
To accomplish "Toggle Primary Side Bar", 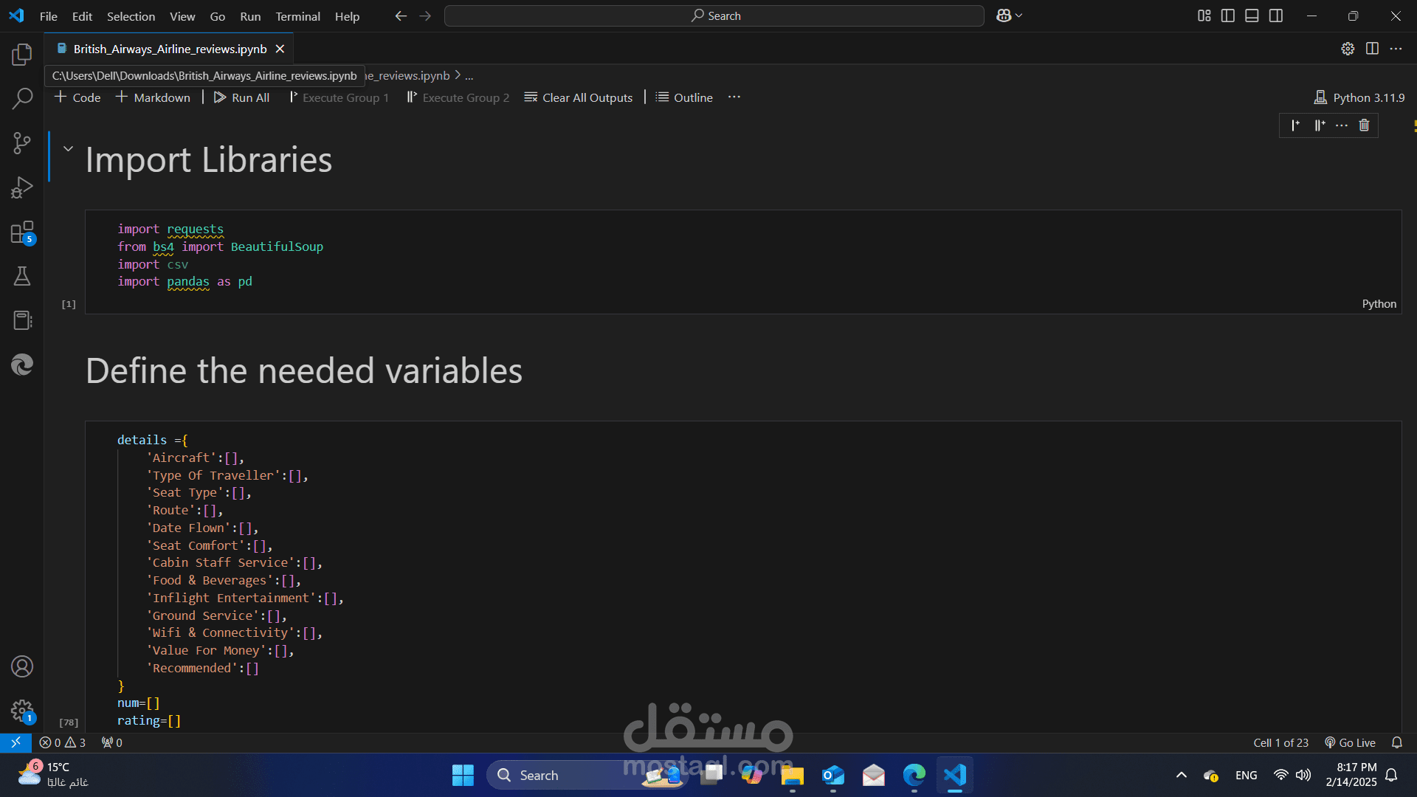I will click(1228, 15).
